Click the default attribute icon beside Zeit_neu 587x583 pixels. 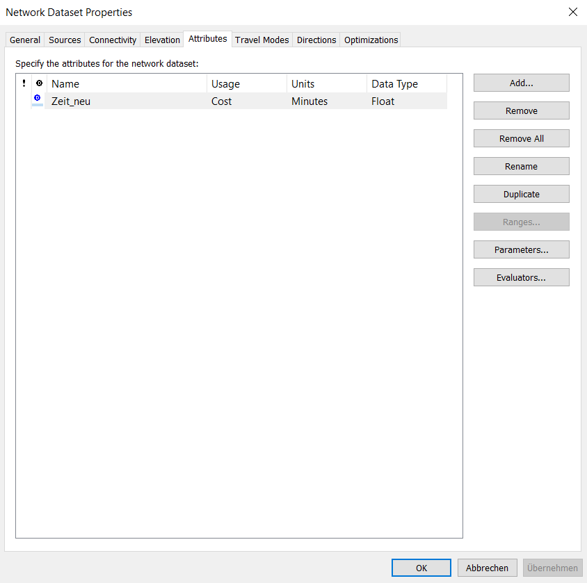coord(38,99)
